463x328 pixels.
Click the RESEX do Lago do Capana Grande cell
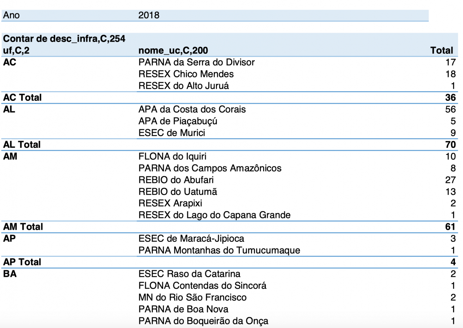[x=214, y=215]
